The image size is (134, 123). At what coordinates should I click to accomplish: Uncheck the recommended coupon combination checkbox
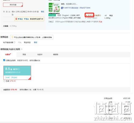click(x=4, y=60)
